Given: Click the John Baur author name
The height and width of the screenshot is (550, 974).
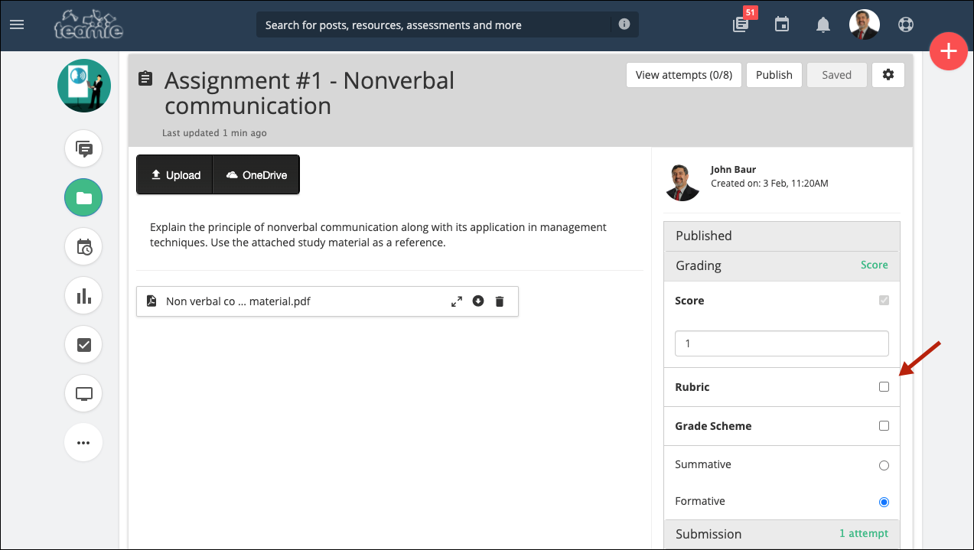Looking at the screenshot, I should pyautogui.click(x=733, y=170).
